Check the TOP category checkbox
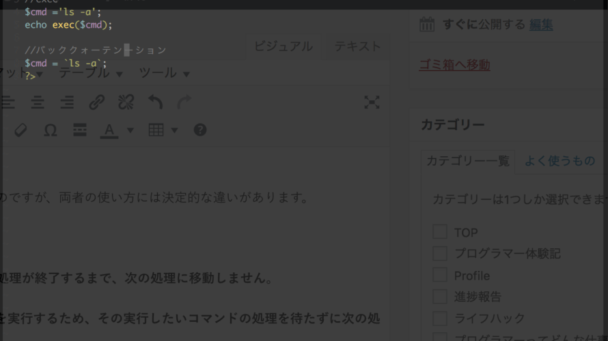The image size is (608, 341). 440,232
